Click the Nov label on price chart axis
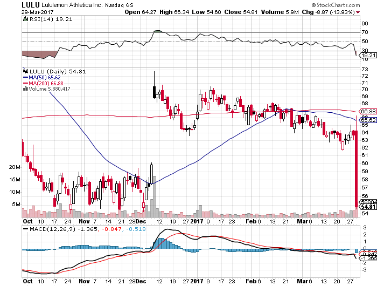The width and height of the screenshot is (377, 286). (x=84, y=221)
